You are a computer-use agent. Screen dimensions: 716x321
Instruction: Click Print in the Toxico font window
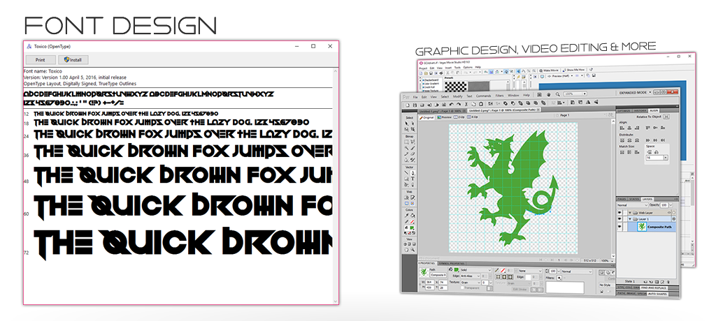point(40,60)
